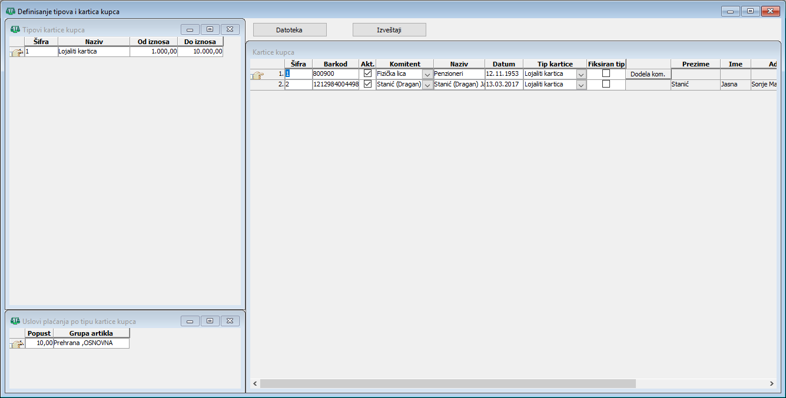Click horizontal scrollbar left arrow
The image size is (786, 398).
coord(256,384)
